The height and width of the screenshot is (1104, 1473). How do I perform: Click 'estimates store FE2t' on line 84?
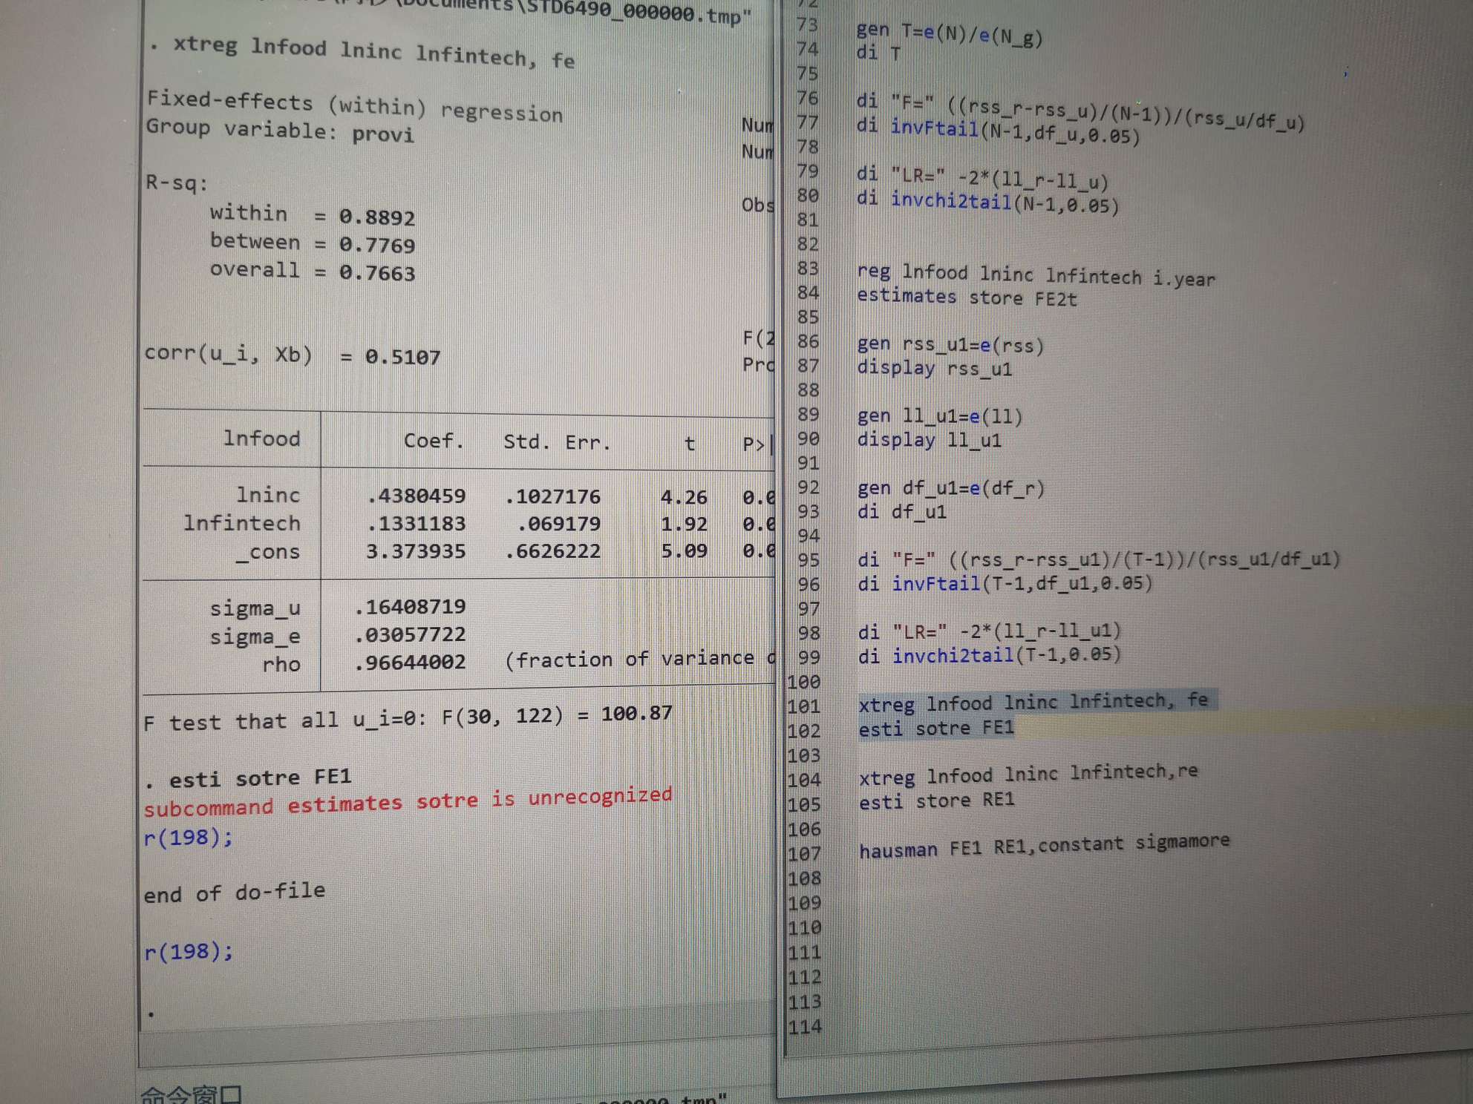966,298
